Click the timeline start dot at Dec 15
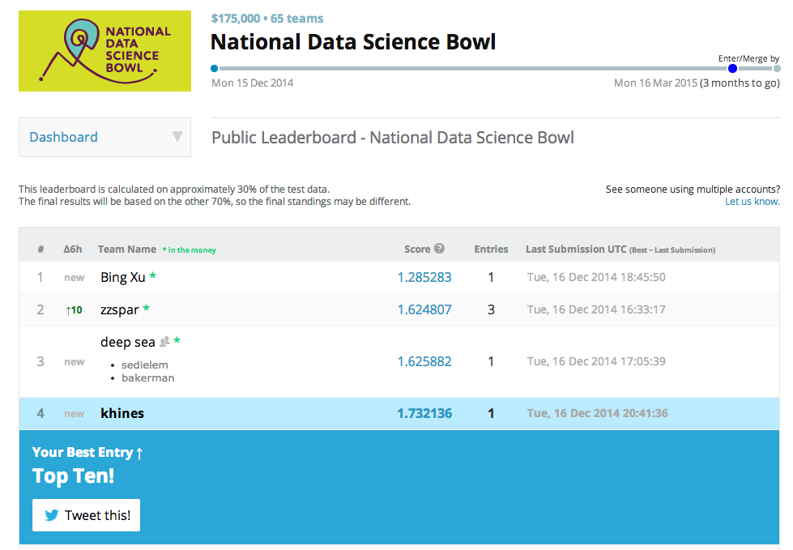Screen dimensions: 793x550 click(215, 68)
